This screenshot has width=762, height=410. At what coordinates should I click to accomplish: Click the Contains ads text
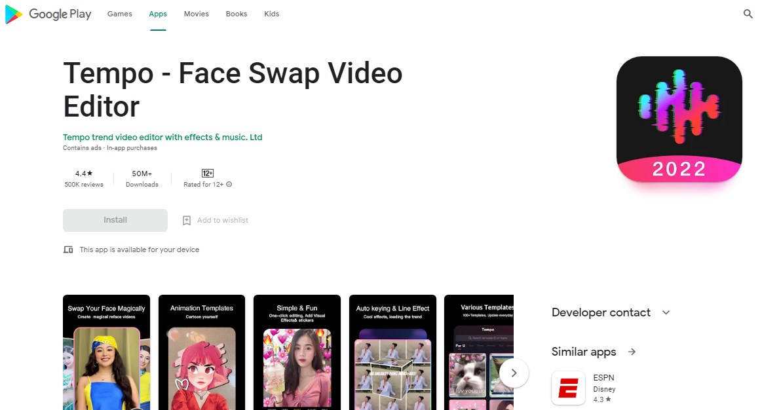(x=82, y=148)
